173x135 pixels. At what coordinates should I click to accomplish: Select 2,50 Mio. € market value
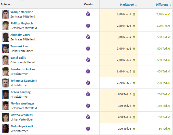(124, 26)
